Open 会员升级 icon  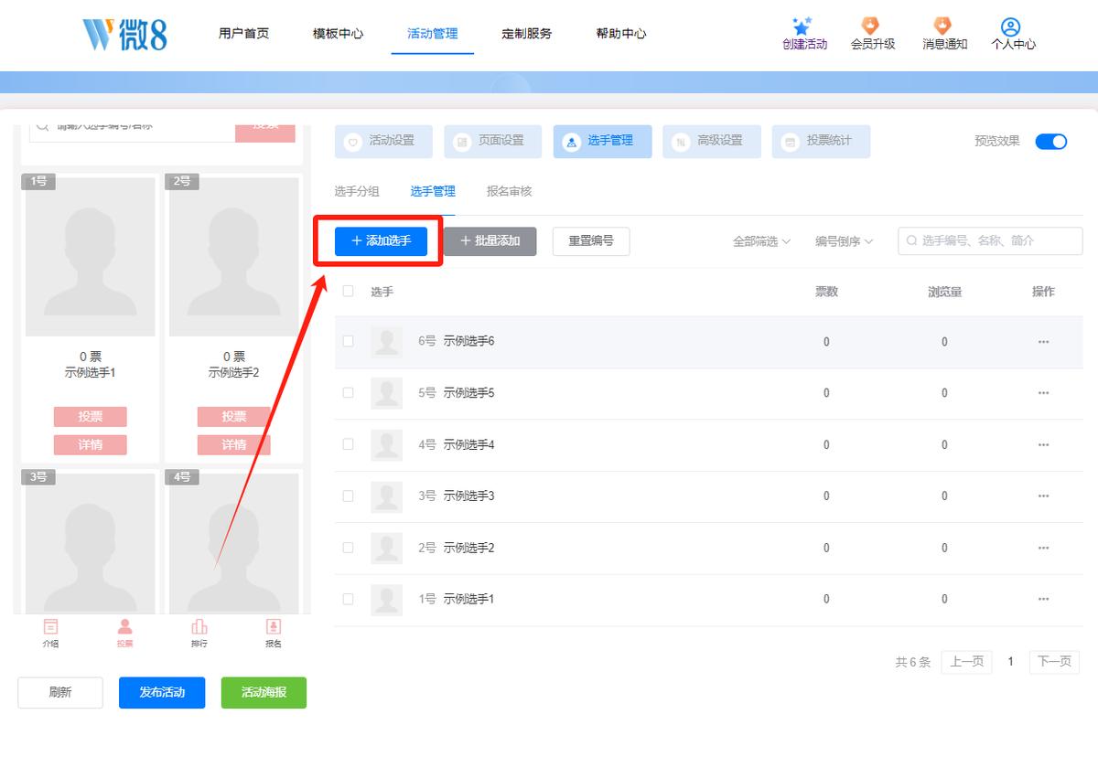click(x=871, y=25)
